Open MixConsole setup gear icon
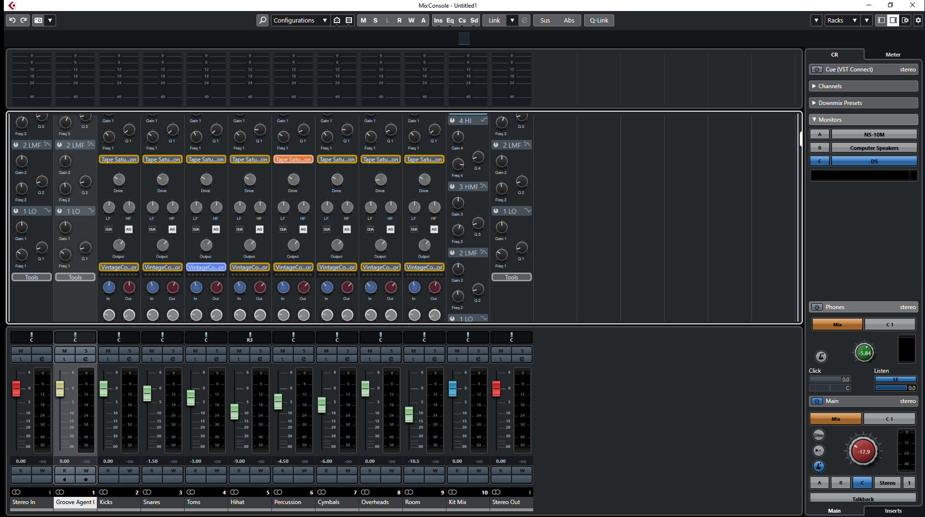 coord(918,20)
